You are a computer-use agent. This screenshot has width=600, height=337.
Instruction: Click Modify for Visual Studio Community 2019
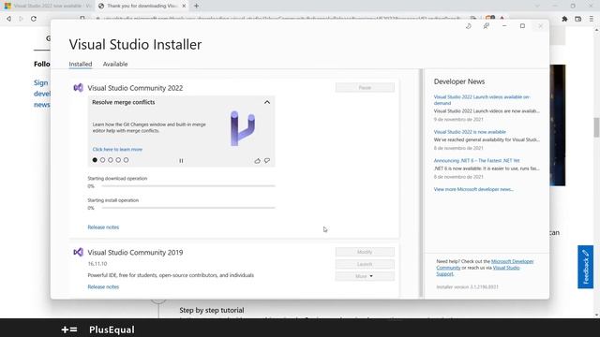coord(365,252)
